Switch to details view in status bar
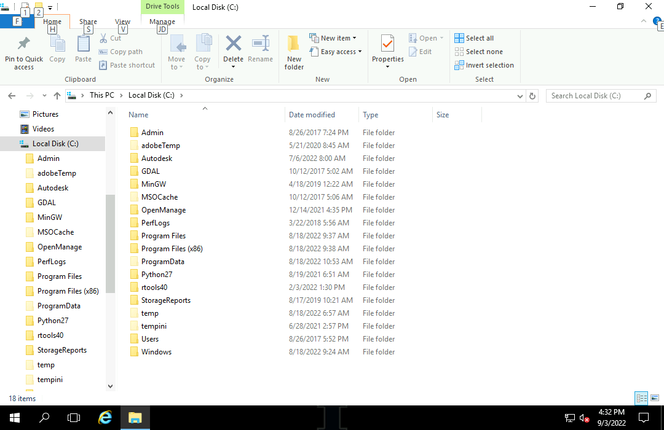 (641, 398)
